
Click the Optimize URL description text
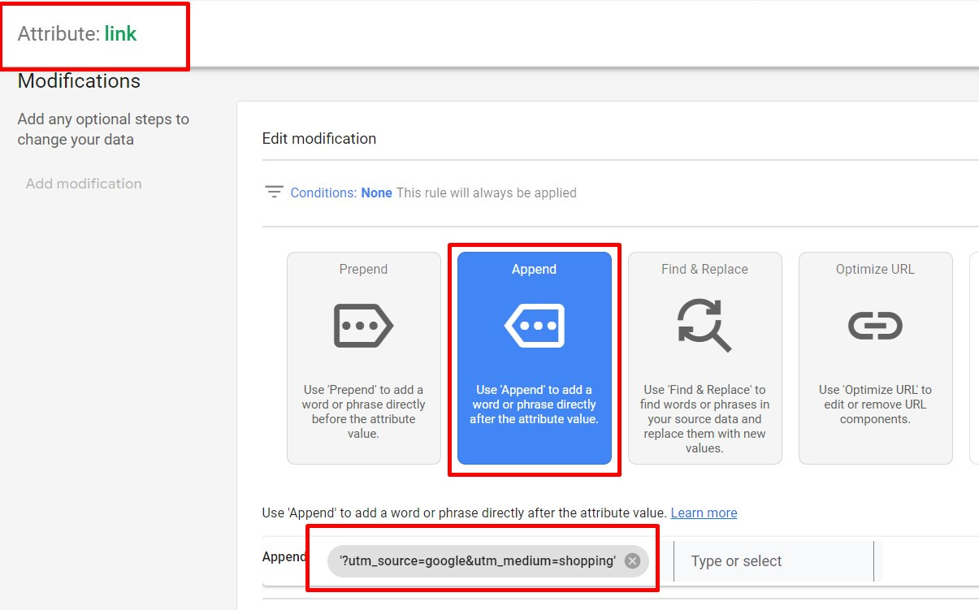coord(875,405)
